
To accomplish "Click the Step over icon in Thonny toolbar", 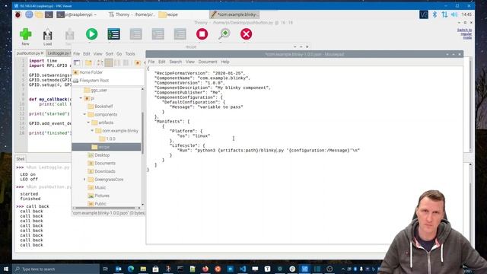I will click(x=135, y=33).
